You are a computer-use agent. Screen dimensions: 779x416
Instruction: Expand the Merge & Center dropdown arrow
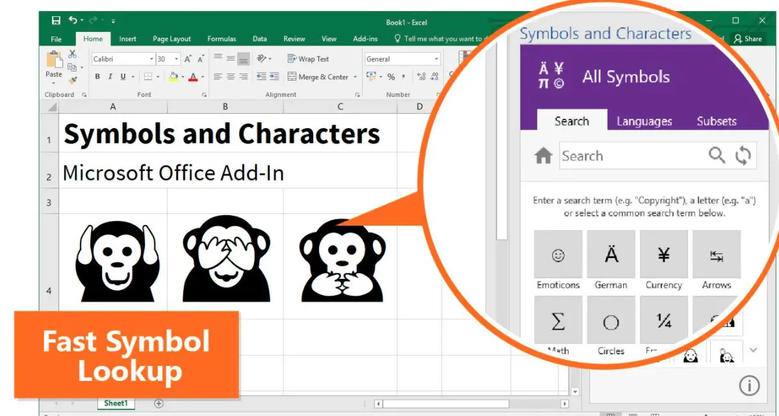355,77
